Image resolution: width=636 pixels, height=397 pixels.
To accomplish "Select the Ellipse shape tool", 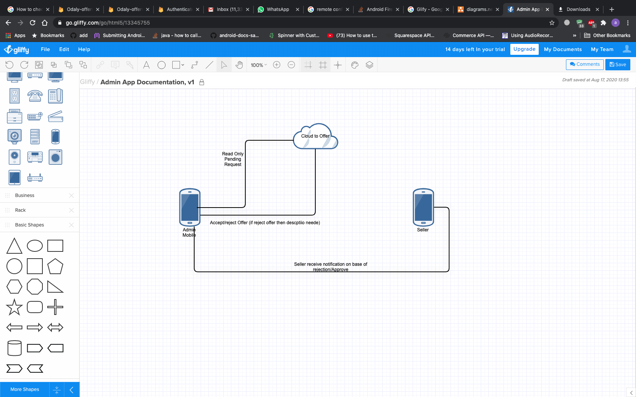I will click(162, 65).
